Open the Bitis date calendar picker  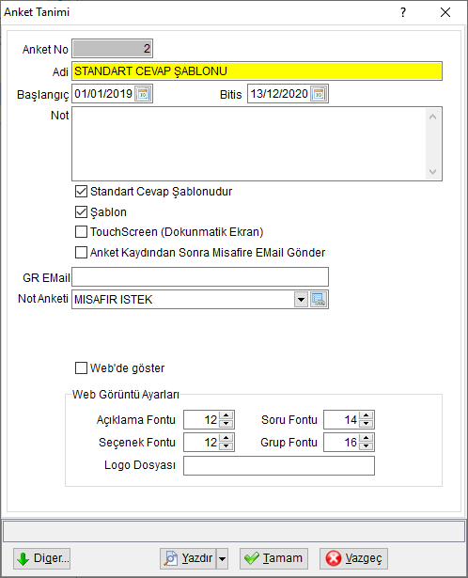pyautogui.click(x=319, y=94)
